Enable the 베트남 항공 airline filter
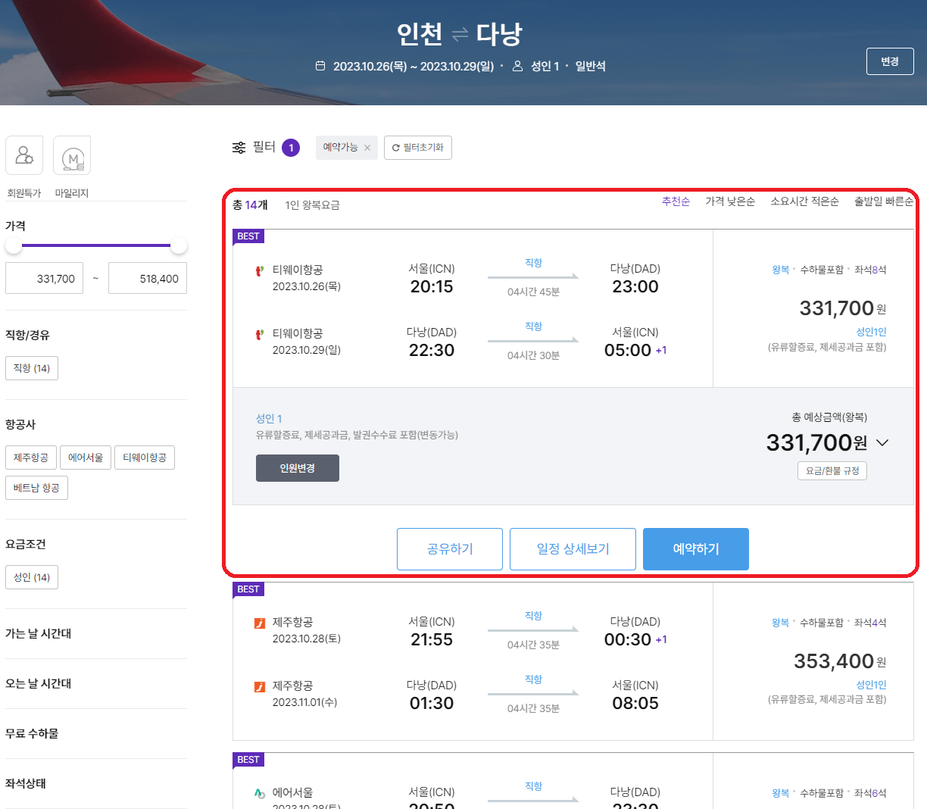 [x=36, y=488]
